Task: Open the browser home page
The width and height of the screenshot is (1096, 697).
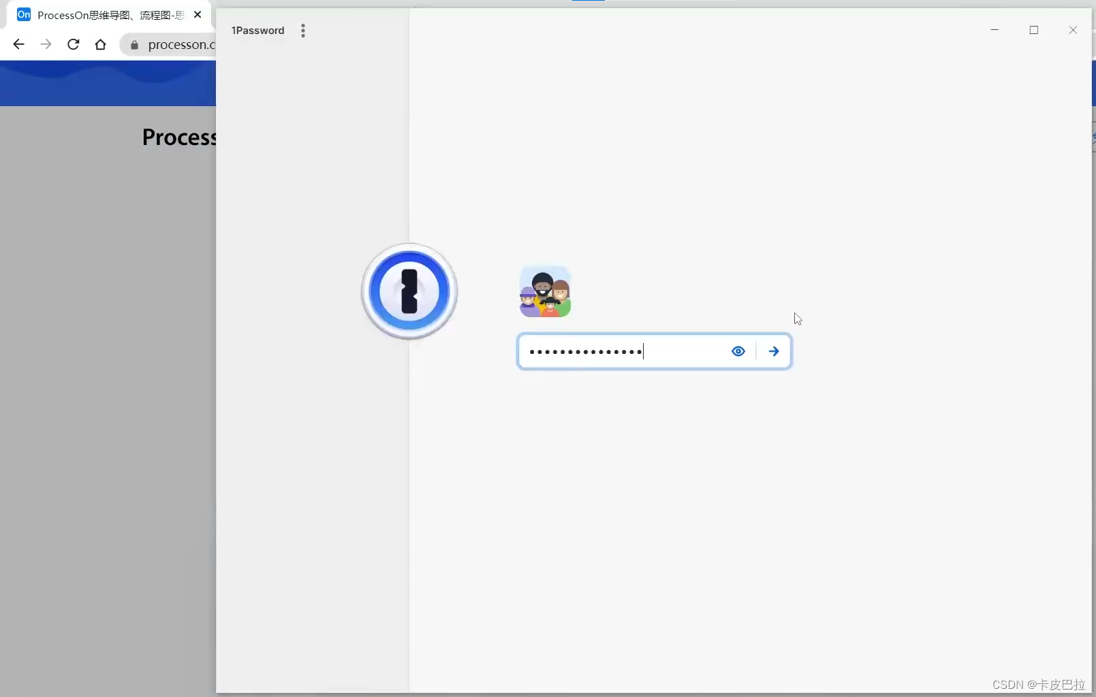Action: point(101,44)
